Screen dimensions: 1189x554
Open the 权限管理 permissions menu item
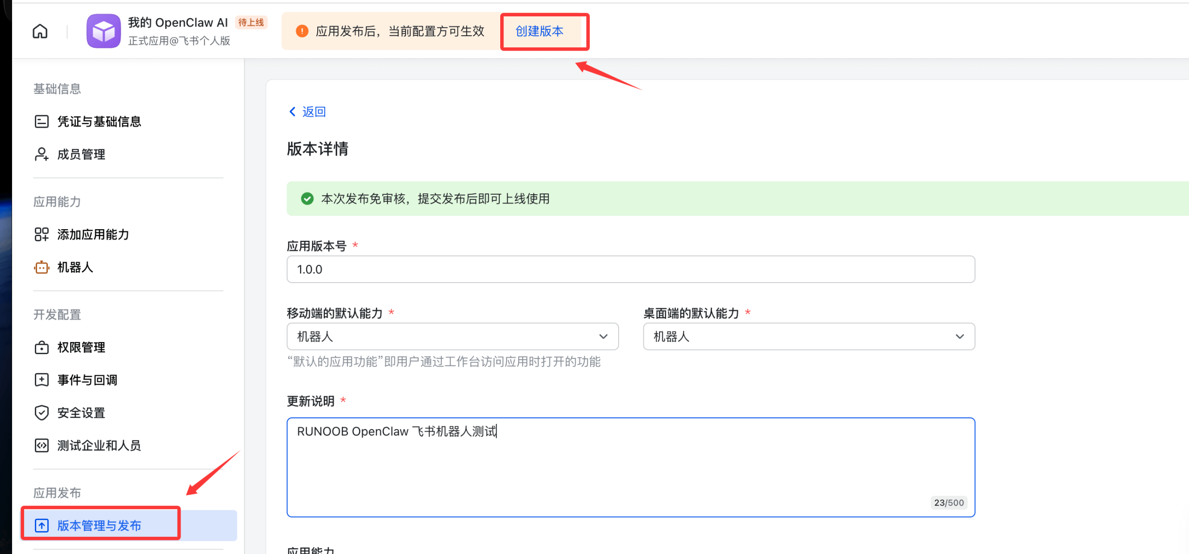pyautogui.click(x=81, y=347)
